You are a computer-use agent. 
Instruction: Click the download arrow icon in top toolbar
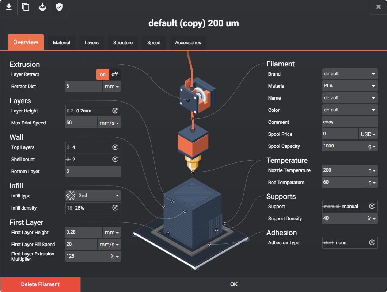pyautogui.click(x=9, y=7)
